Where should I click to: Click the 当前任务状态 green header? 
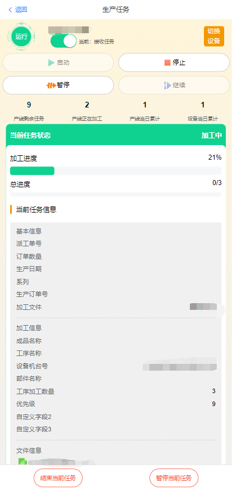[x=116, y=136]
